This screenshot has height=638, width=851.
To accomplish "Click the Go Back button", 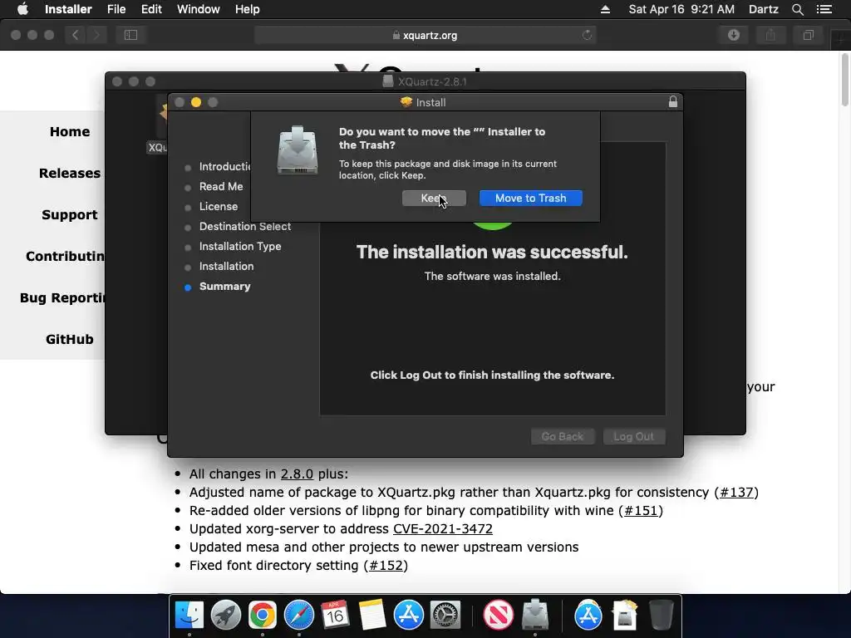I will click(x=563, y=437).
